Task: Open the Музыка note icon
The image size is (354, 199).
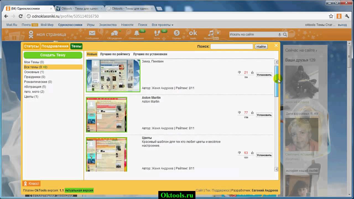Action: coord(211,33)
